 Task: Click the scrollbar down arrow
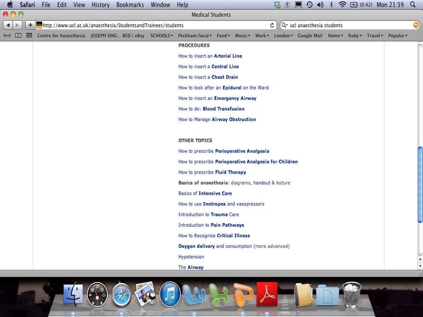420,266
